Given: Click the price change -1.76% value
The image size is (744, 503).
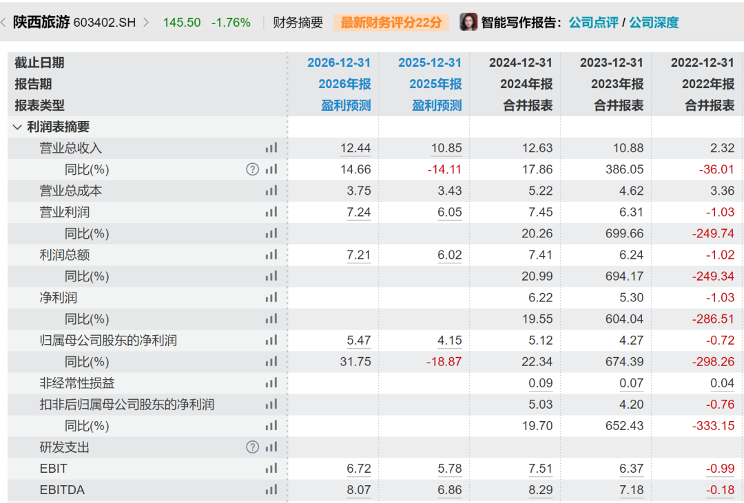Looking at the screenshot, I should [x=231, y=22].
